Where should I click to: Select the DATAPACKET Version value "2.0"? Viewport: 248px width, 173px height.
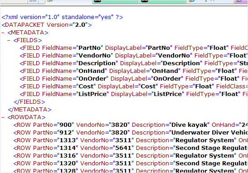80,25
